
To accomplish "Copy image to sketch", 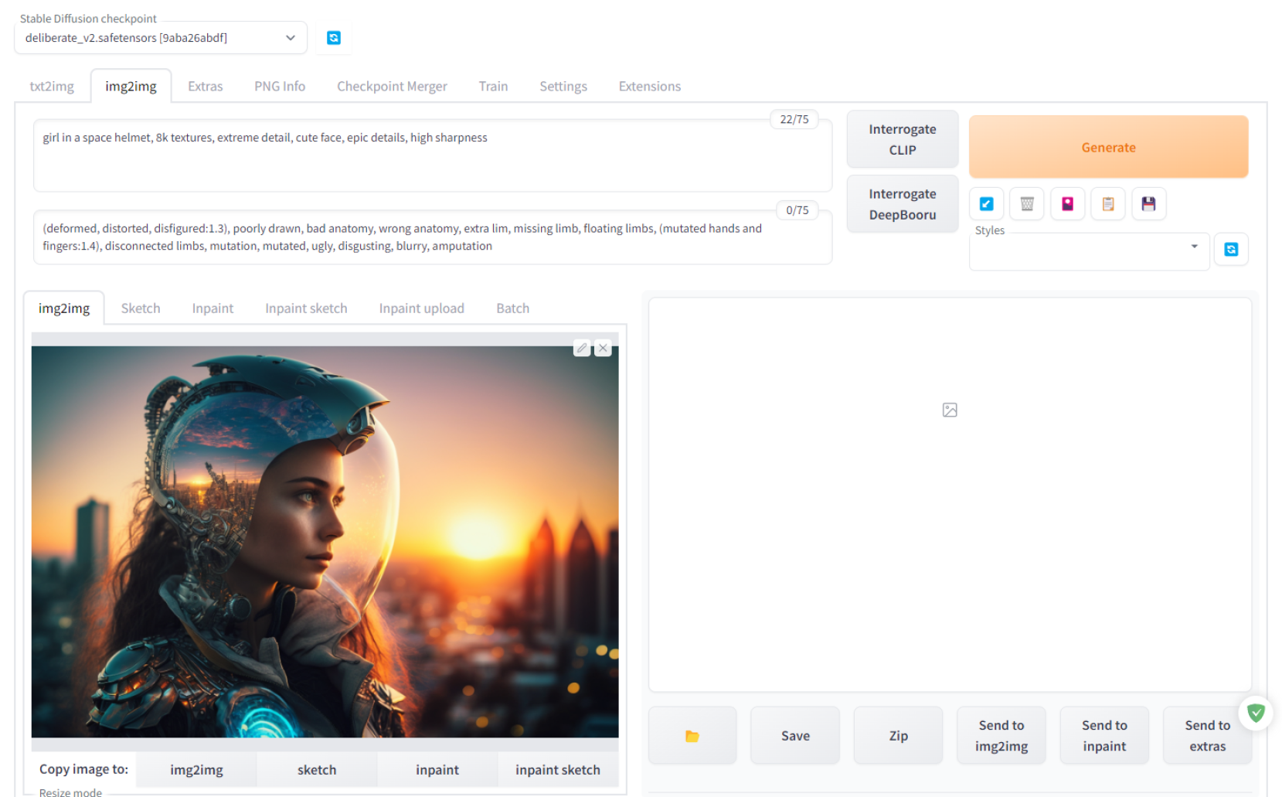I will 317,769.
